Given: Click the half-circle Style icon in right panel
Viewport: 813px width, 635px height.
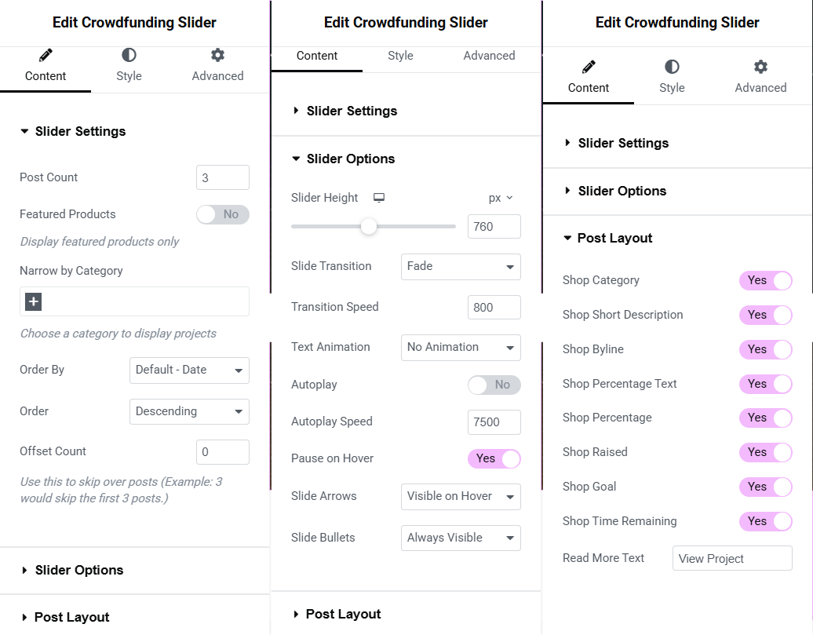Looking at the screenshot, I should [x=672, y=67].
